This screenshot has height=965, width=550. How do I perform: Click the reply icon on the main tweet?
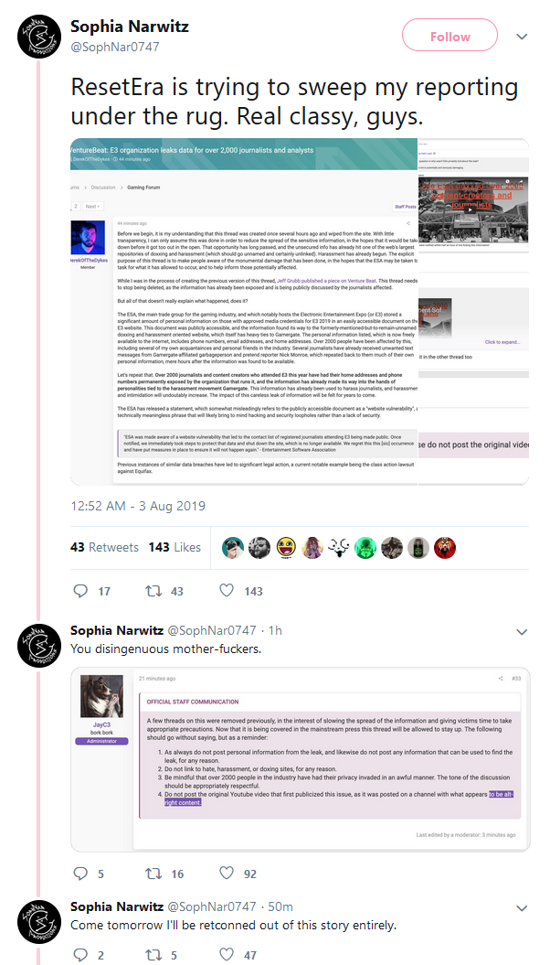[x=80, y=591]
